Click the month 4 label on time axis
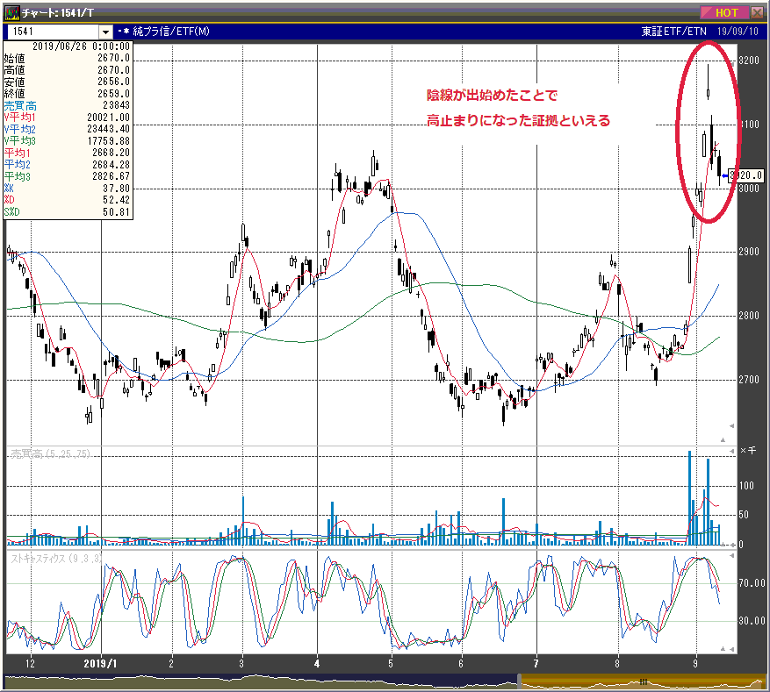The height and width of the screenshot is (692, 770). tap(317, 664)
